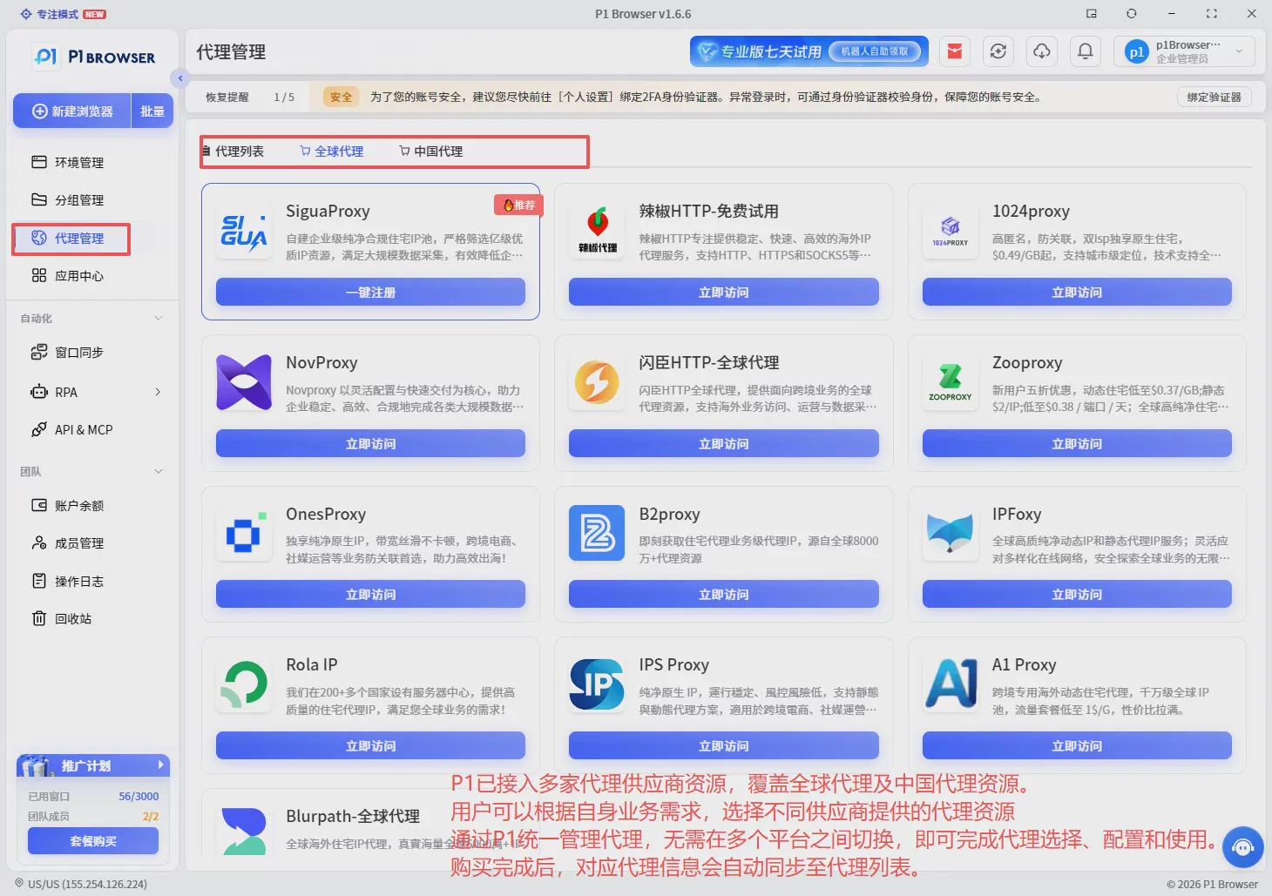This screenshot has height=896, width=1272.
Task: Click 新建浏览器 button
Action: [72, 111]
